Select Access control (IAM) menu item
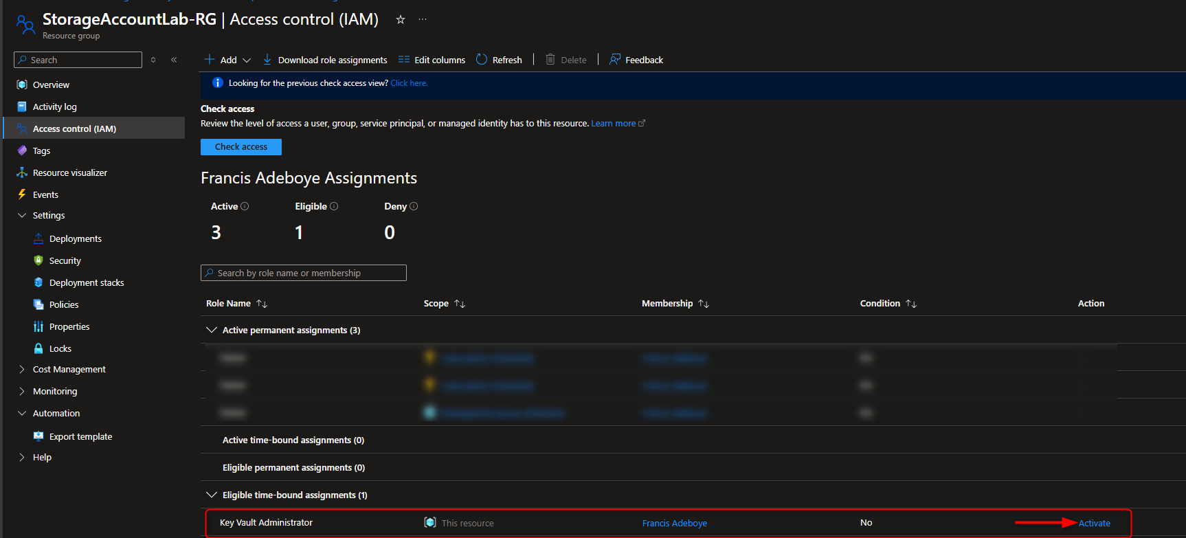Image resolution: width=1186 pixels, height=538 pixels. coord(94,128)
